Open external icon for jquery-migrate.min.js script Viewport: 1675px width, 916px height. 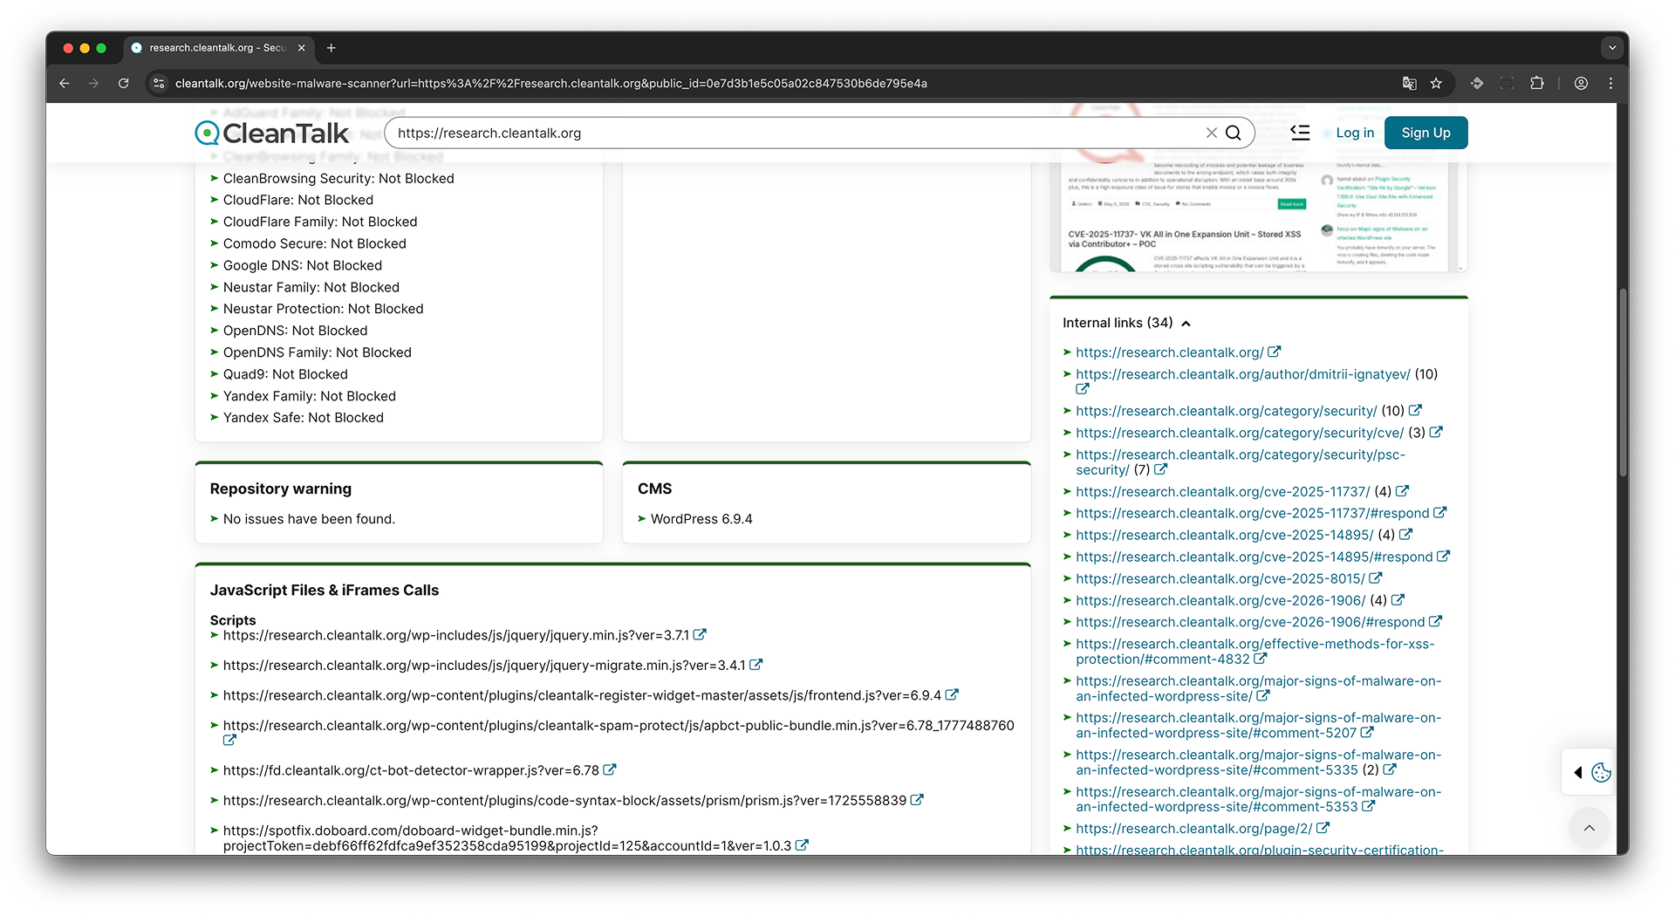pos(756,665)
